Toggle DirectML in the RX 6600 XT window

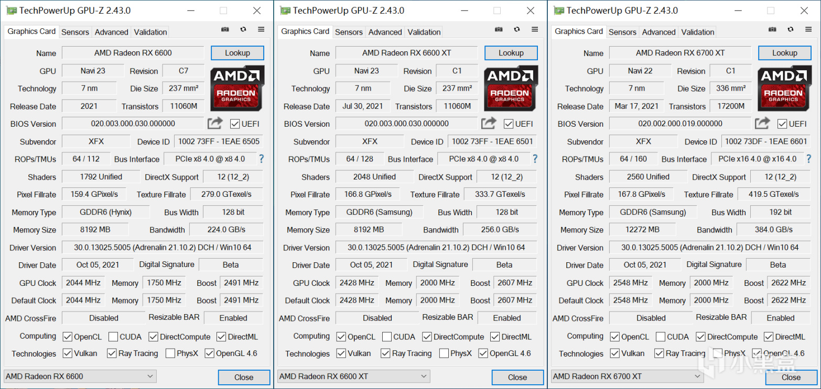(x=495, y=337)
